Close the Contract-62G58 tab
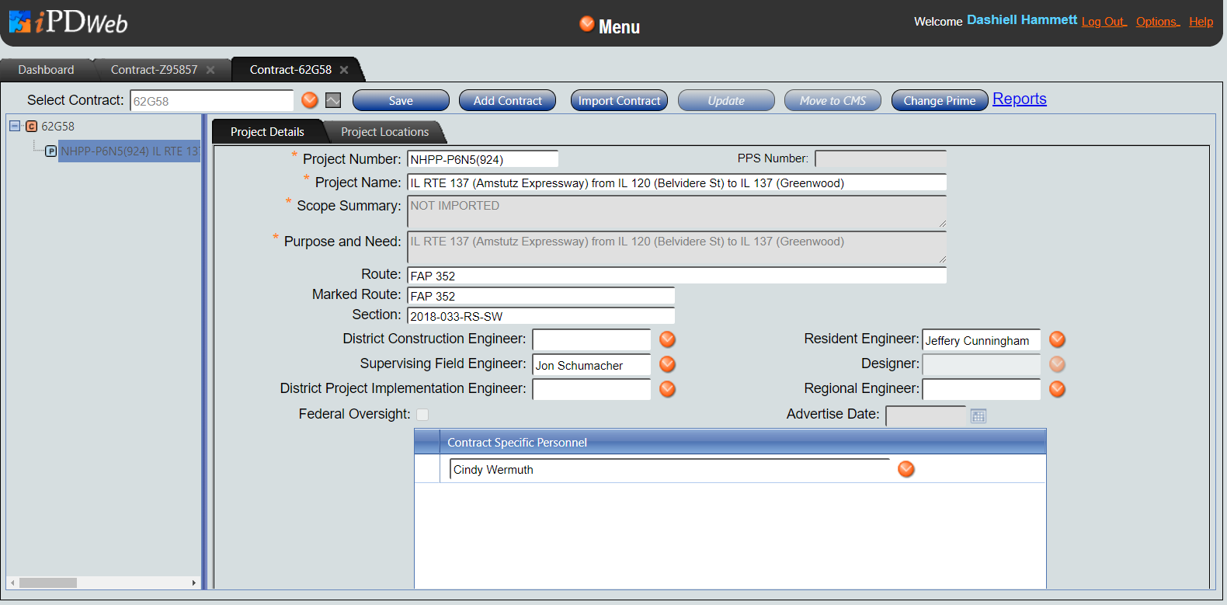This screenshot has height=605, width=1227. point(344,70)
